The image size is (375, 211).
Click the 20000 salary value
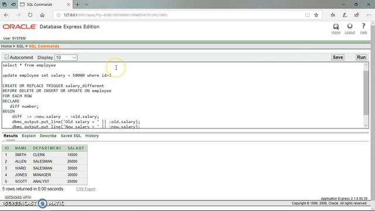point(72,162)
